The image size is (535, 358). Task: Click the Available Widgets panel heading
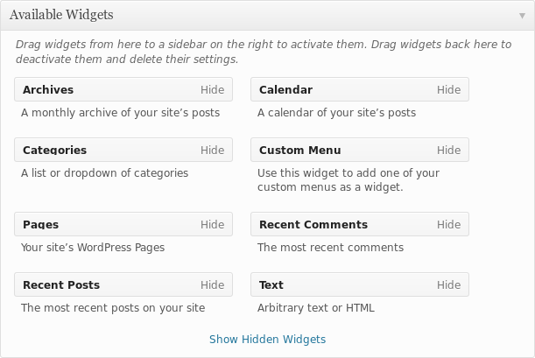click(x=61, y=15)
